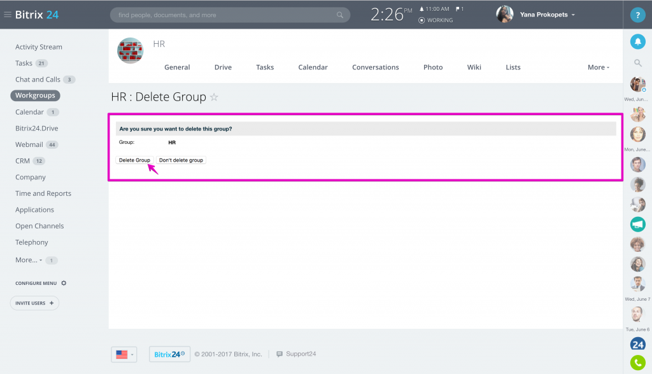This screenshot has width=652, height=374.
Task: Click Don't delete group button
Action: [181, 160]
